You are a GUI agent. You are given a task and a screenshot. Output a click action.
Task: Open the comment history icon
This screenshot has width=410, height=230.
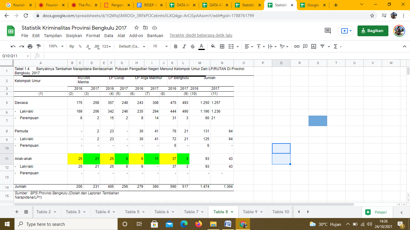tap(328, 31)
